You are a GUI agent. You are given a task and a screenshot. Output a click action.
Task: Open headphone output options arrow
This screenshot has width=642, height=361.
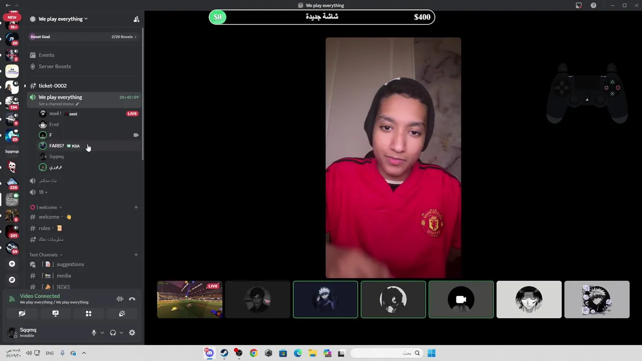(x=121, y=333)
